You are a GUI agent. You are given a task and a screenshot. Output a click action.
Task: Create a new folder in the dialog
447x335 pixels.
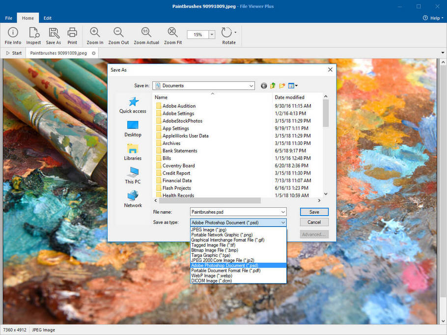click(281, 85)
